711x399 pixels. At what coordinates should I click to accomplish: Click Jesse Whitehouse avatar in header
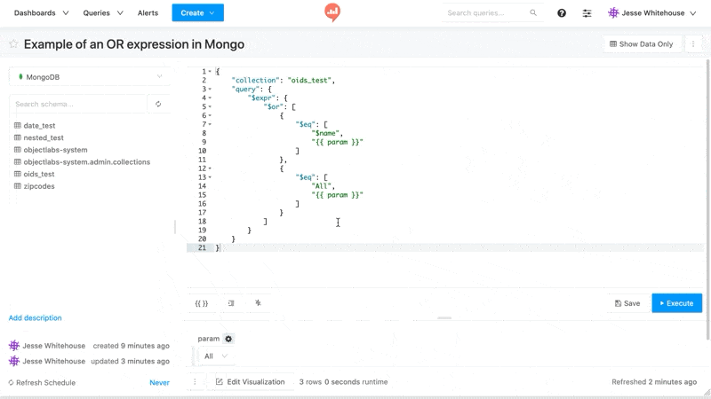point(613,12)
